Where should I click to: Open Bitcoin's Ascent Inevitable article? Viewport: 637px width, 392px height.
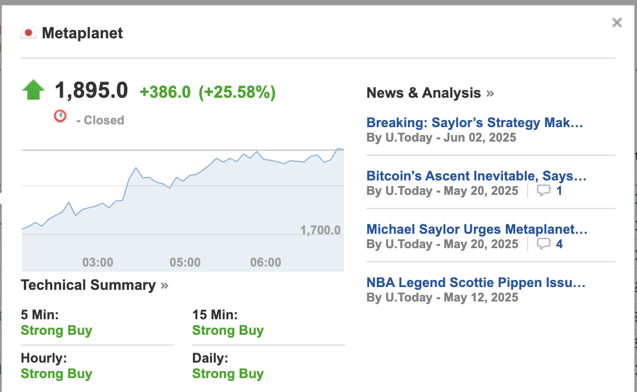pyautogui.click(x=476, y=175)
